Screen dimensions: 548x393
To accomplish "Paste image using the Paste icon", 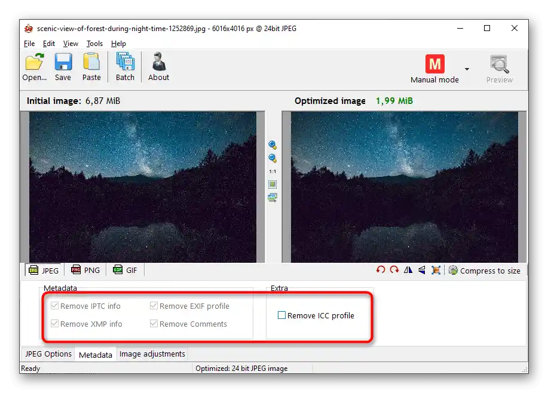I will [x=91, y=62].
